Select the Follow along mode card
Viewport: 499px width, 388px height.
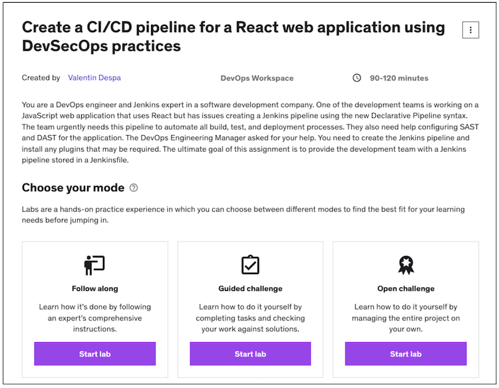(x=94, y=313)
